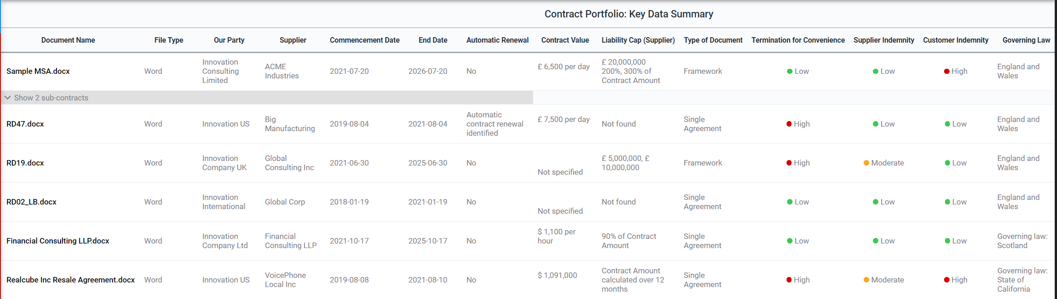Image resolution: width=1057 pixels, height=299 pixels.
Task: Click the Automatic contract renewal identified cell
Action: click(495, 124)
